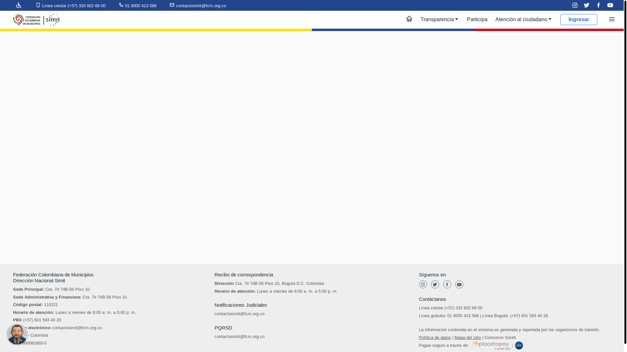Click the mobile phone icon in top bar
627x352 pixels.
(x=38, y=5)
